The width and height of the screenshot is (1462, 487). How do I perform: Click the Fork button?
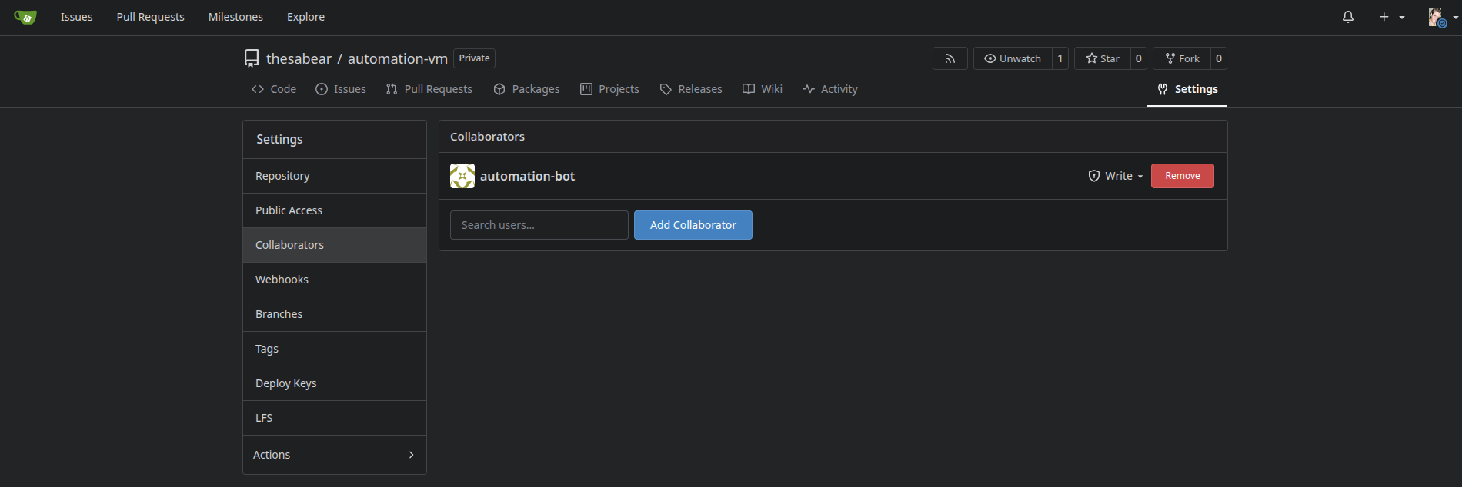(x=1182, y=58)
